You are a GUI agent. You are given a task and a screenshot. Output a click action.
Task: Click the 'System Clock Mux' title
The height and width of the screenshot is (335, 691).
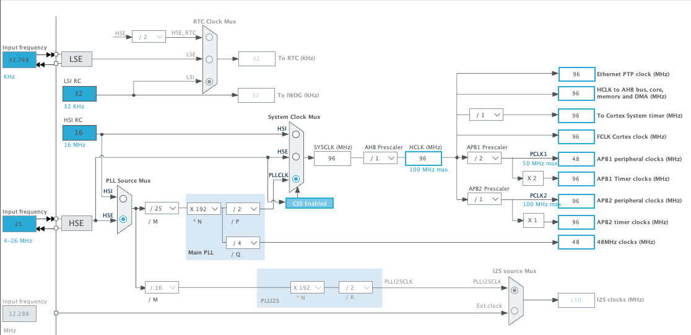pyautogui.click(x=294, y=117)
